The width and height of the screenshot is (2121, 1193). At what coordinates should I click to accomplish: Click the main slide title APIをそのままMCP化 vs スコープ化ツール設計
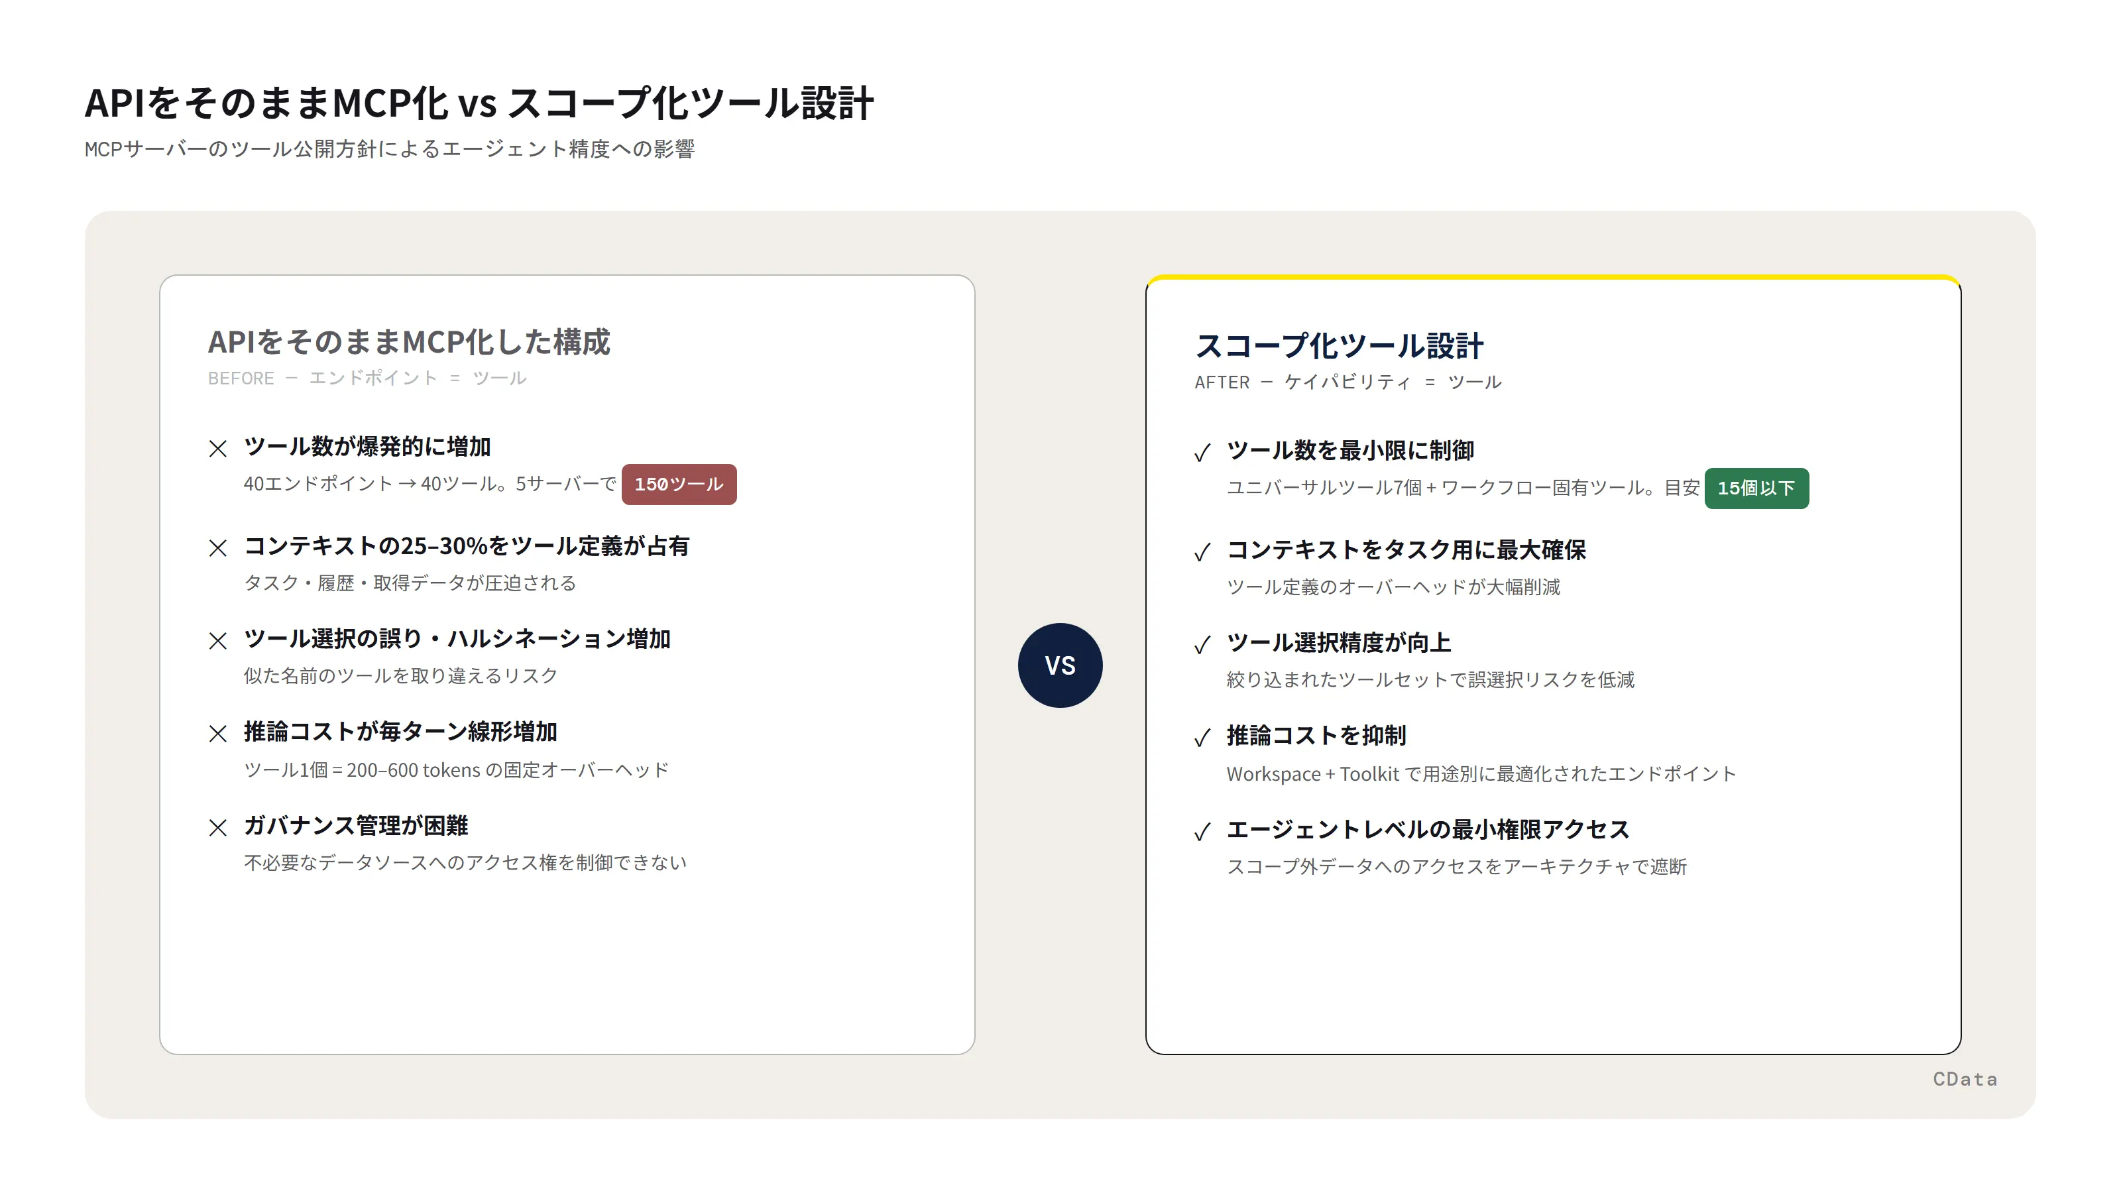tap(479, 103)
